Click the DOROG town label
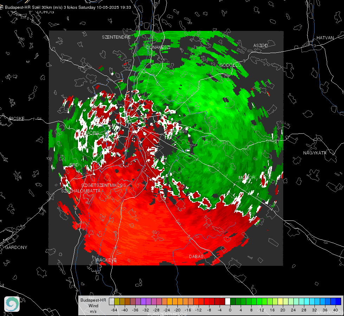 click(x=46, y=12)
